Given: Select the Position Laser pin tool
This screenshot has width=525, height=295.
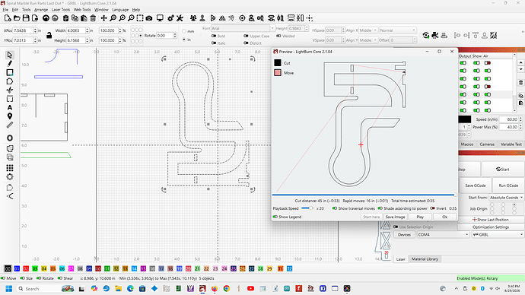Looking at the screenshot, I should click(x=10, y=116).
